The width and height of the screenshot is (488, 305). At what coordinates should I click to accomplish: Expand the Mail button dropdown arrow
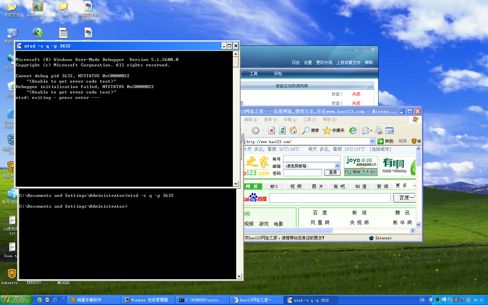[x=371, y=130]
